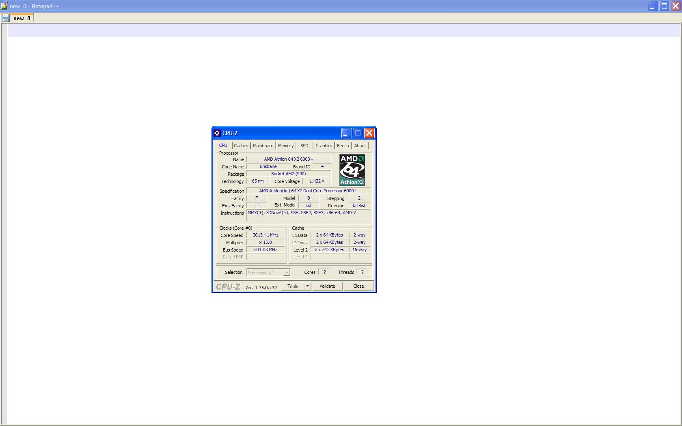The height and width of the screenshot is (426, 682).
Task: Expand the Tools dropdown arrow
Action: coord(307,286)
